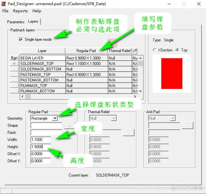Click BEGIN LAYER Thermal Relief Null cell
The height and width of the screenshot is (194, 206).
(120, 58)
